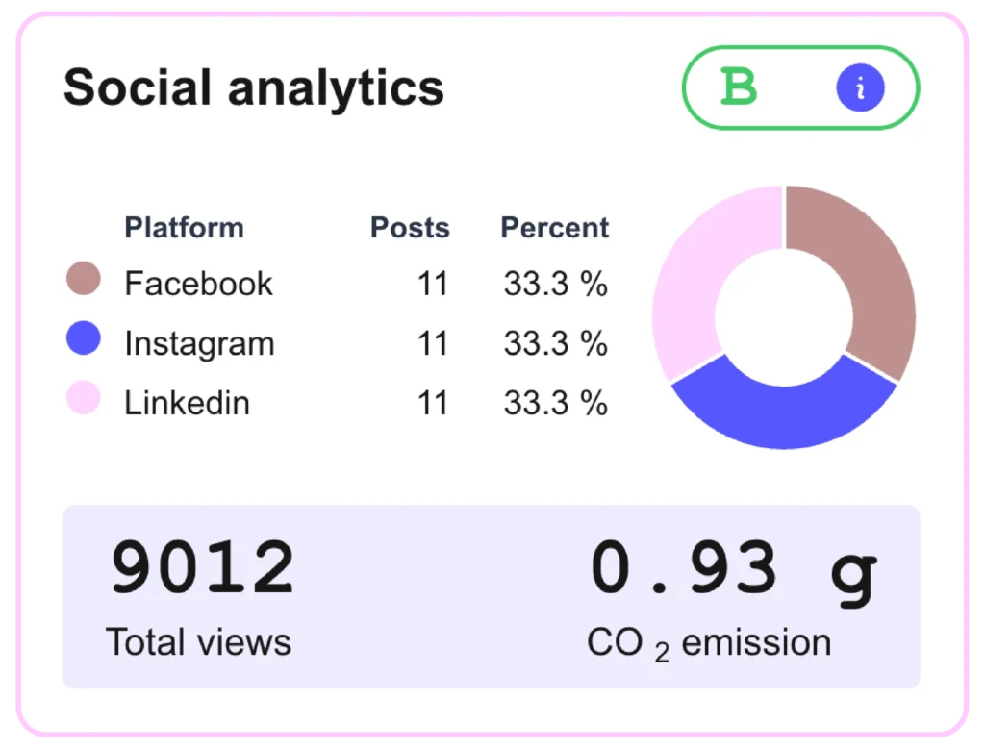985x749 pixels.
Task: Expand the Platform column header
Action: coord(184,228)
